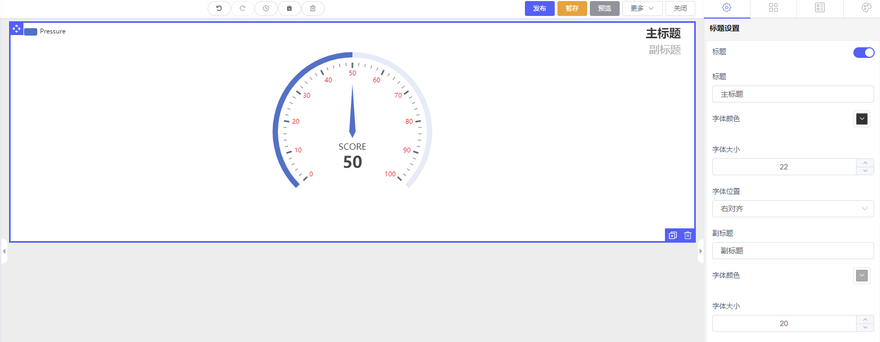880x342 pixels.
Task: Delete the widget using its corner trash icon
Action: click(688, 235)
